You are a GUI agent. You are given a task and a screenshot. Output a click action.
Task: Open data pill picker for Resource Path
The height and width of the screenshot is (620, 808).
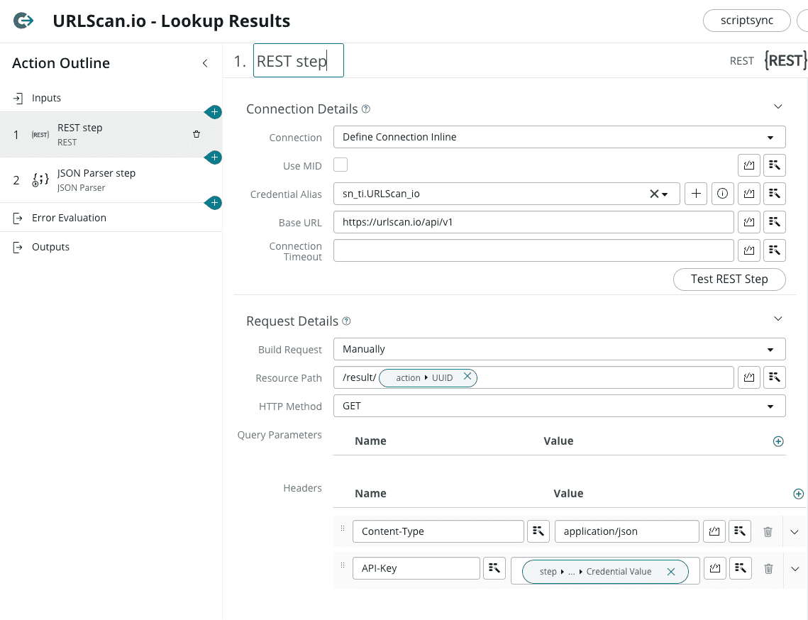(x=775, y=378)
